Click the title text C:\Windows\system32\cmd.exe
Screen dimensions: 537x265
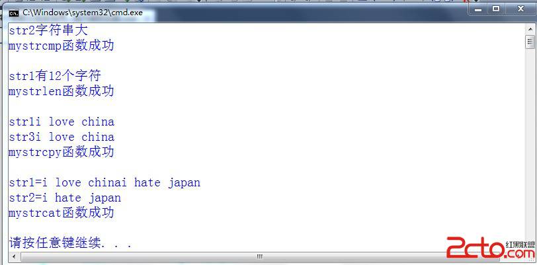[83, 13]
